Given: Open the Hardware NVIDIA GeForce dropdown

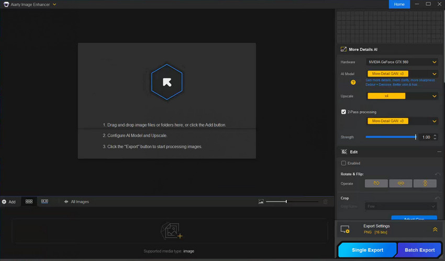Looking at the screenshot, I should (x=402, y=62).
